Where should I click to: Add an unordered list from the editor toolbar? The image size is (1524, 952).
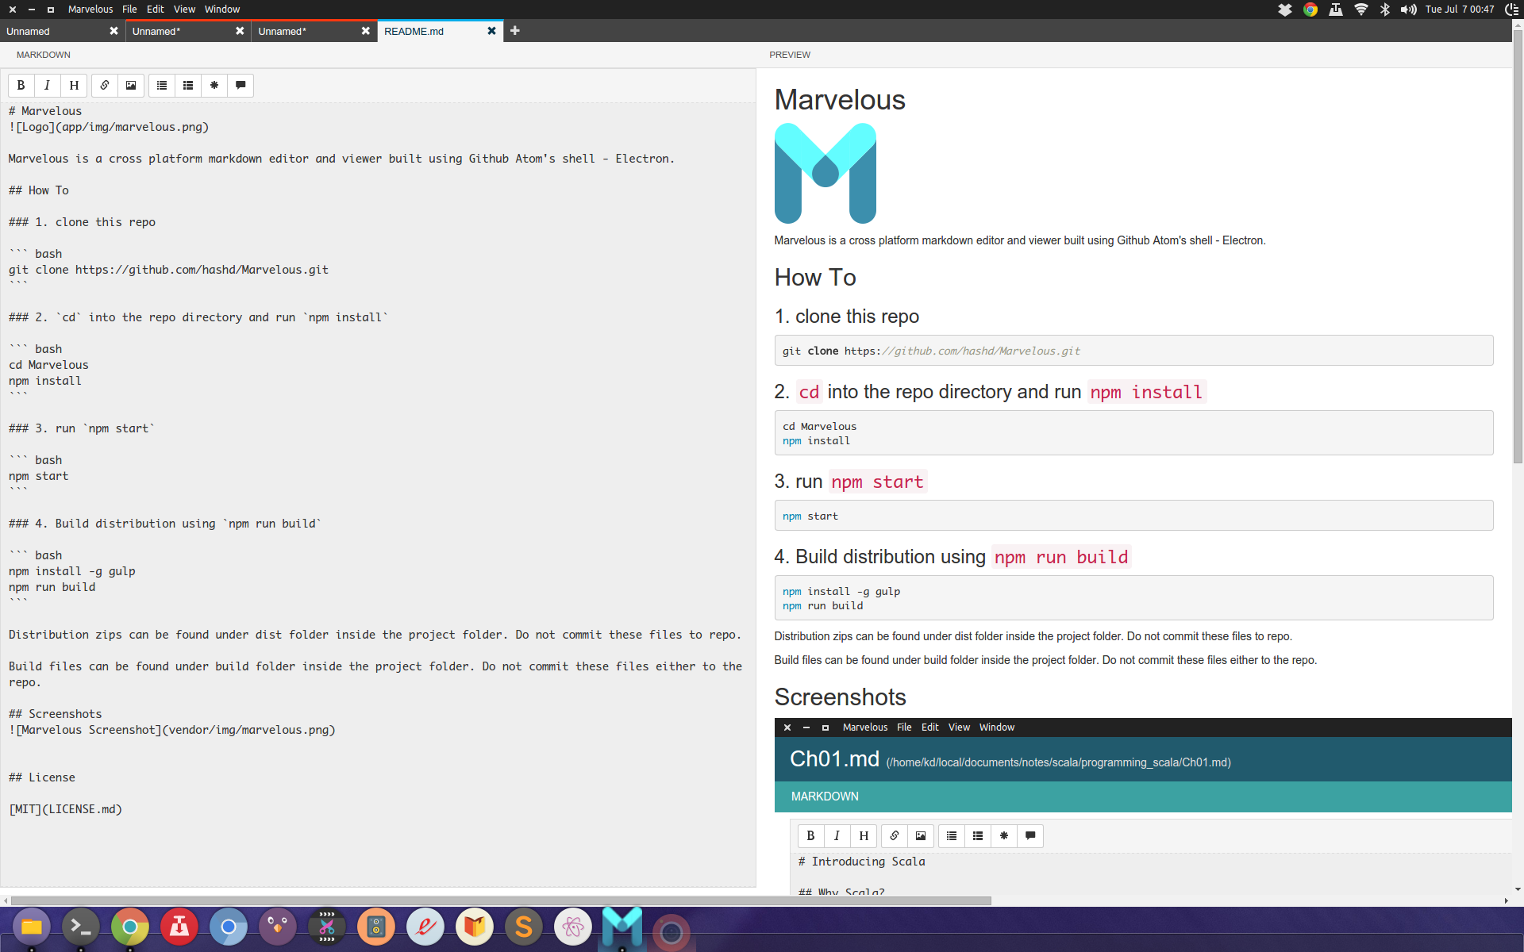[x=162, y=86]
